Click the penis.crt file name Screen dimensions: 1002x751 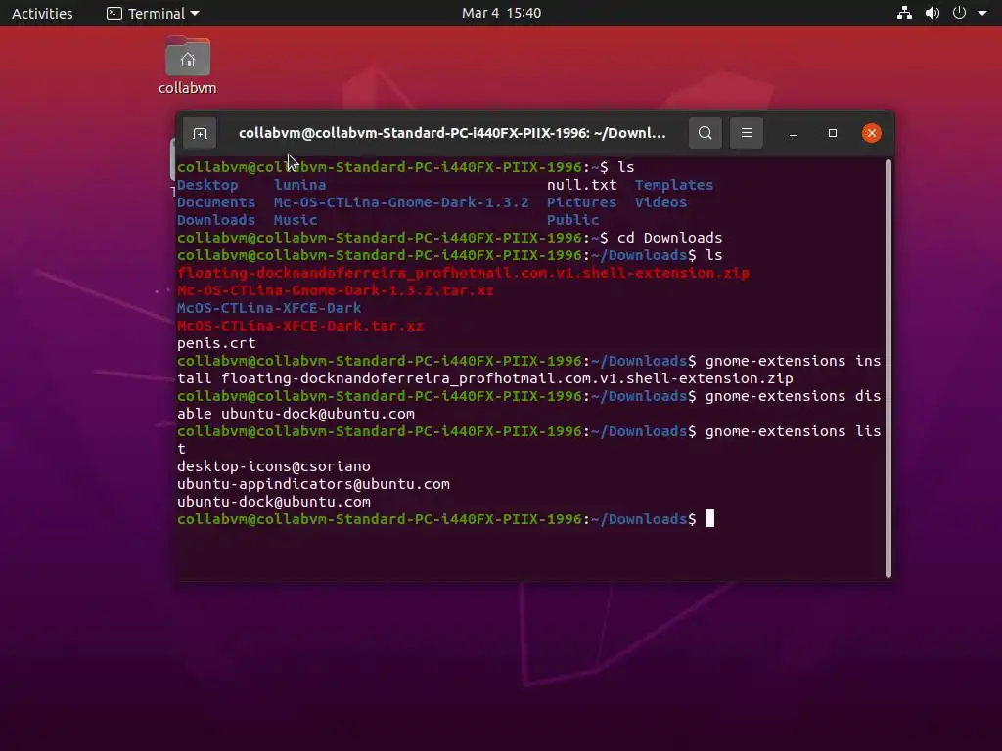[x=216, y=343]
